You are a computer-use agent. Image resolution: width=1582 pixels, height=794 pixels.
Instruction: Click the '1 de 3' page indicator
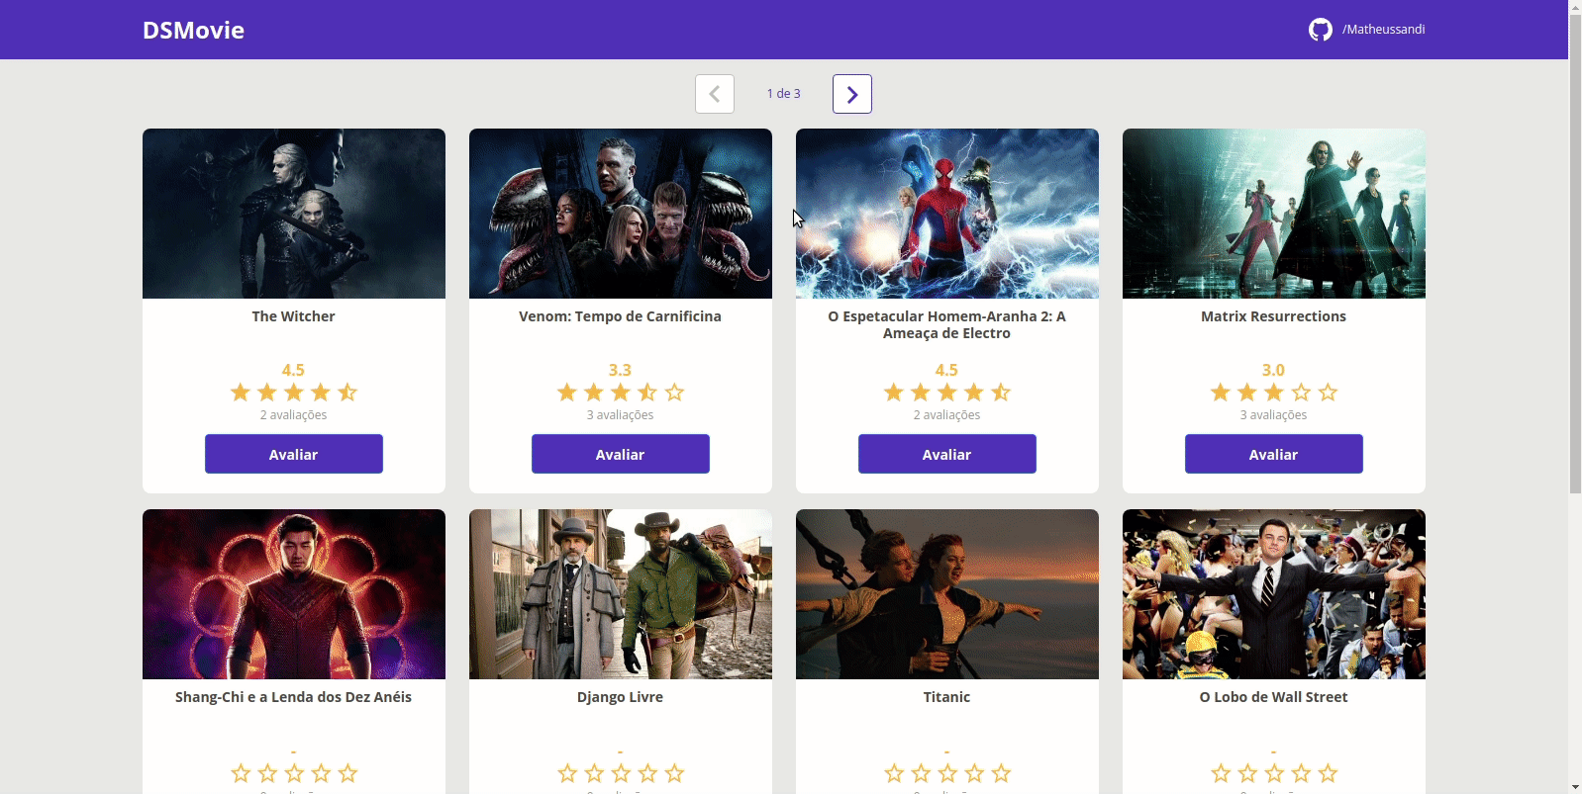coord(783,94)
